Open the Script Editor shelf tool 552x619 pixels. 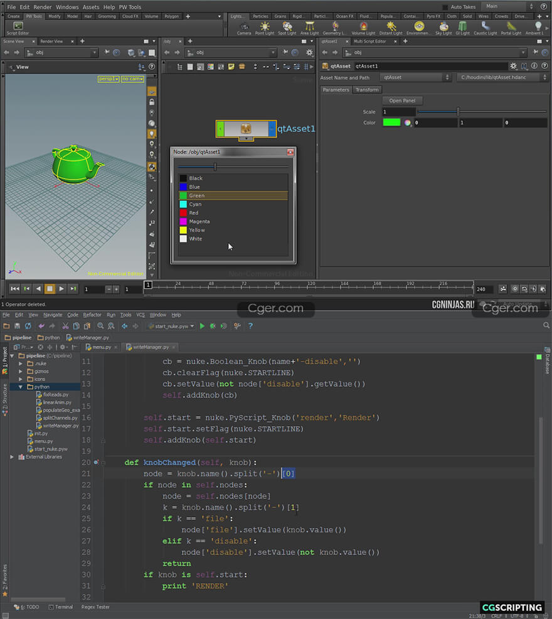(x=18, y=28)
